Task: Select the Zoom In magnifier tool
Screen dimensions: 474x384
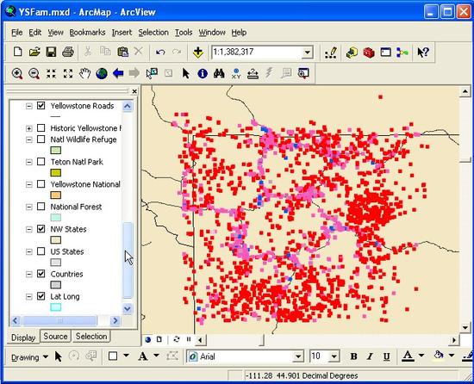Action: click(17, 73)
